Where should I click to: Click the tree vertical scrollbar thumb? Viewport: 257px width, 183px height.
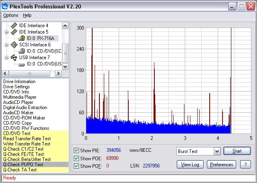point(65,53)
